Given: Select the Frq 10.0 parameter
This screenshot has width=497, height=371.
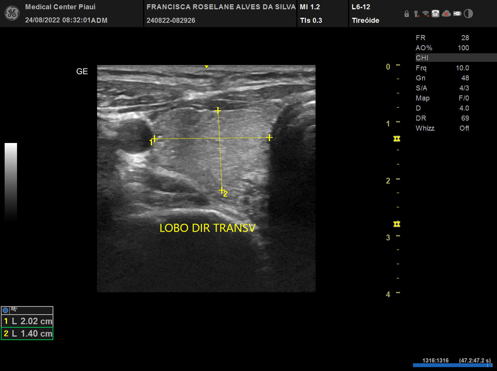Looking at the screenshot, I should coord(442,68).
